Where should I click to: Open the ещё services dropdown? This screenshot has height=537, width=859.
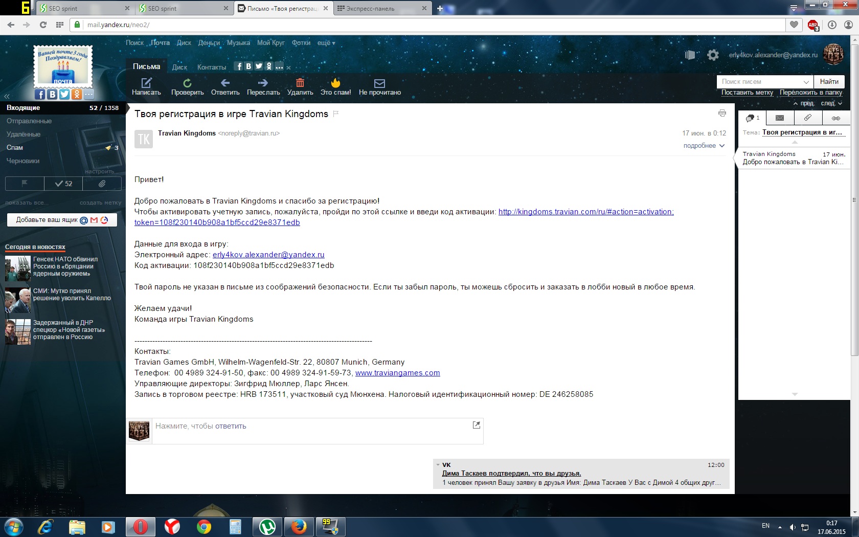(326, 43)
